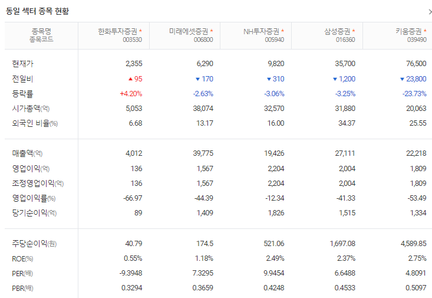
Task: Click the 당기순이익(억) row label
Action: (34, 213)
